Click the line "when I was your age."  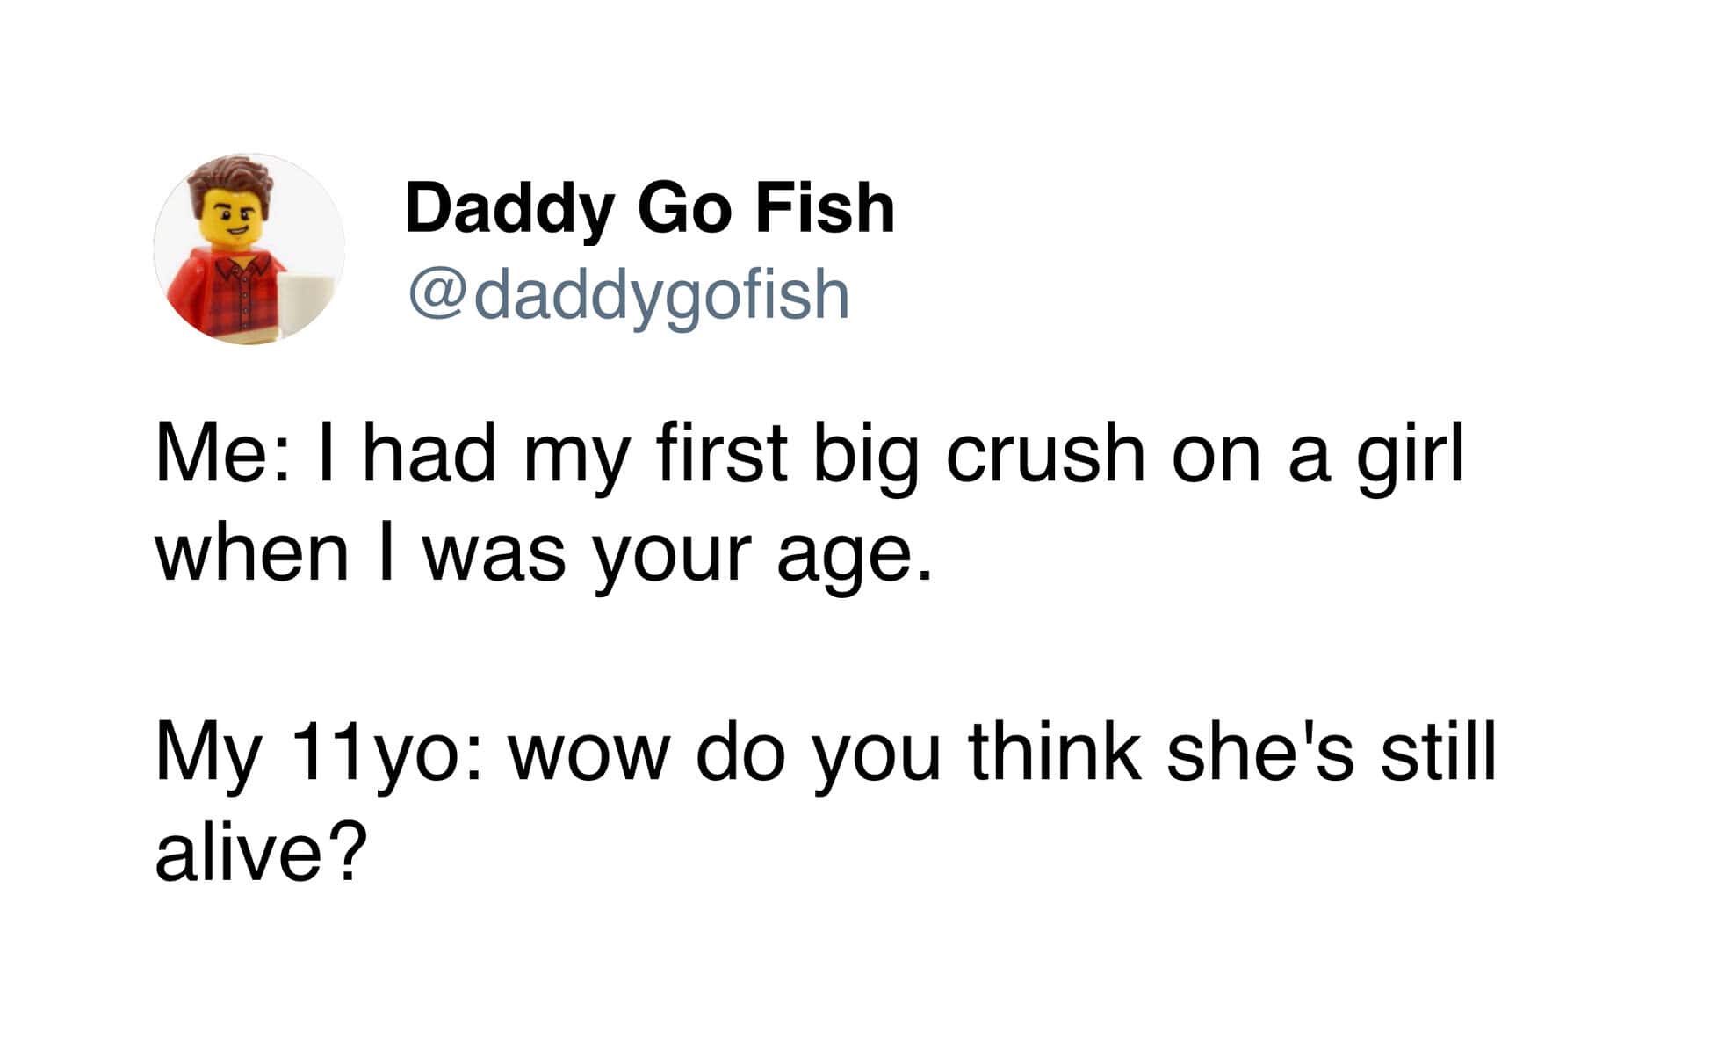pyautogui.click(x=542, y=557)
